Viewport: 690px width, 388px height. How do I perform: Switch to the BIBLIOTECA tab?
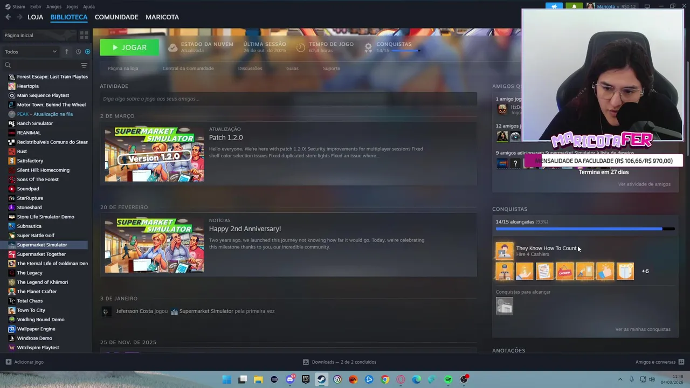click(x=69, y=17)
